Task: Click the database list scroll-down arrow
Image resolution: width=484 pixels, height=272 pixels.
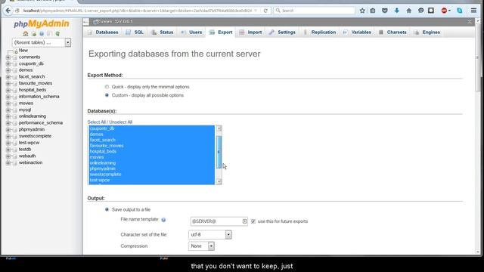Action: (219, 181)
